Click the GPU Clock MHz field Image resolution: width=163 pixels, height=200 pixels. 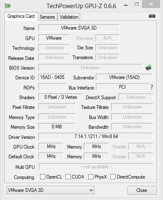[51, 147]
